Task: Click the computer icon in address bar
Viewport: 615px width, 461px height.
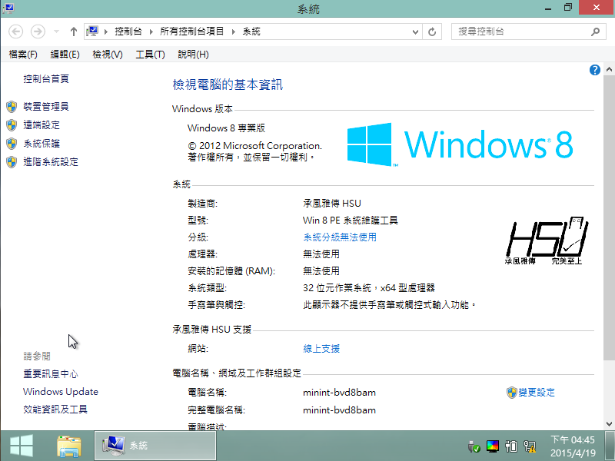Action: pos(92,32)
